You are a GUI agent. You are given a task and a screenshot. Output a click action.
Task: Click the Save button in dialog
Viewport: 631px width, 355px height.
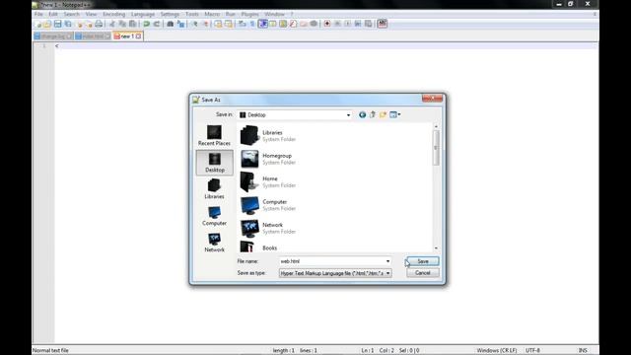click(x=423, y=261)
